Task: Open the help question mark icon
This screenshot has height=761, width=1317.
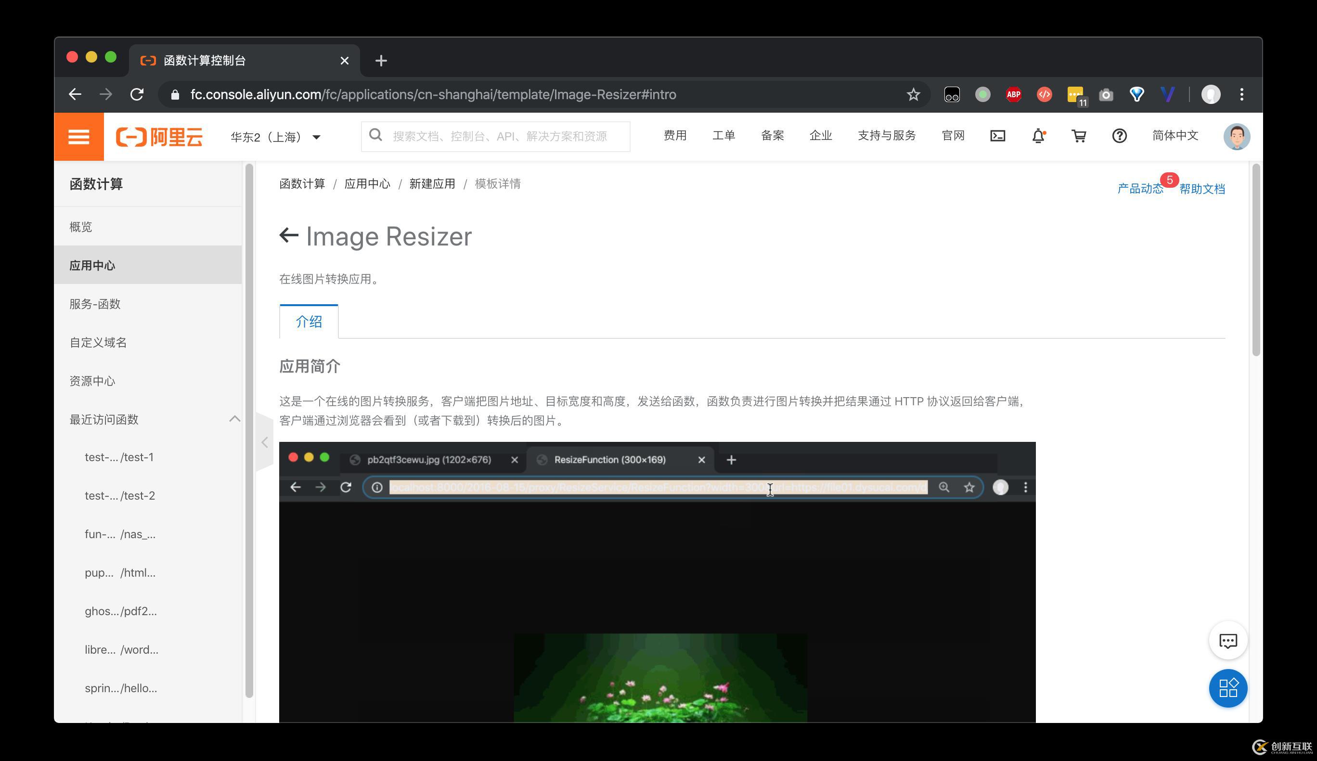Action: (x=1119, y=136)
